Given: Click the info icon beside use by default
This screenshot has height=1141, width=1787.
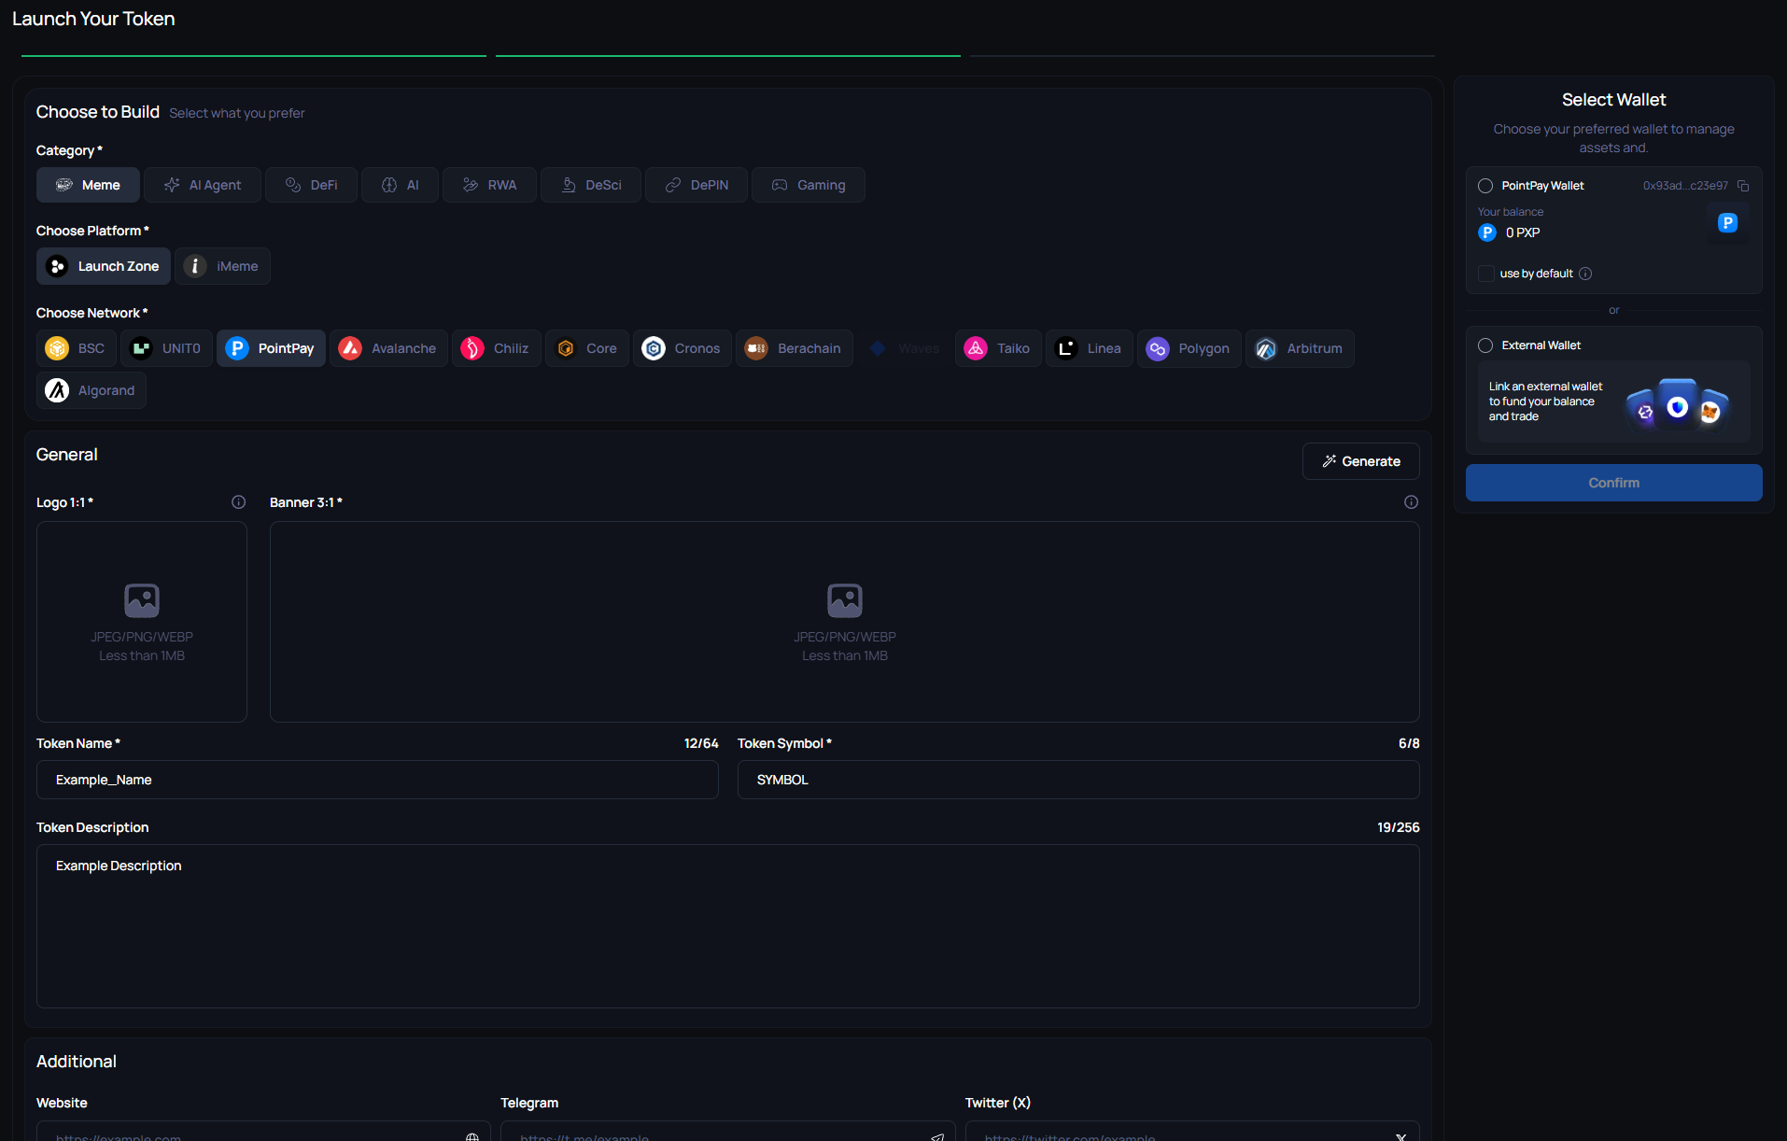Looking at the screenshot, I should pyautogui.click(x=1585, y=274).
